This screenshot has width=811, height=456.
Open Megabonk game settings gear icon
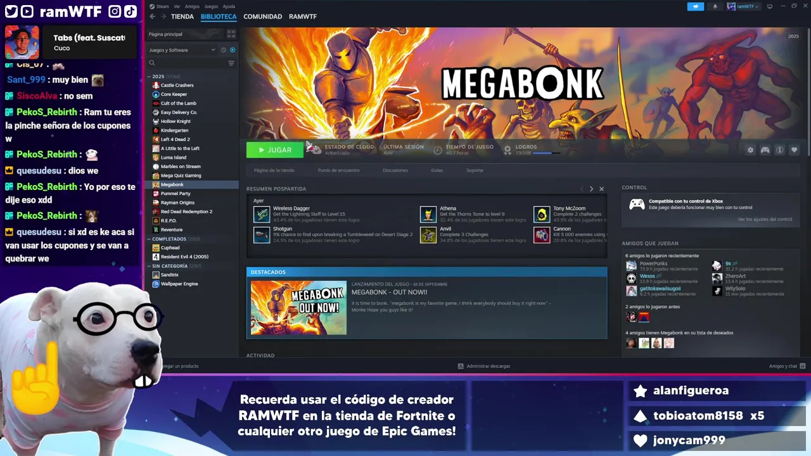click(x=751, y=150)
